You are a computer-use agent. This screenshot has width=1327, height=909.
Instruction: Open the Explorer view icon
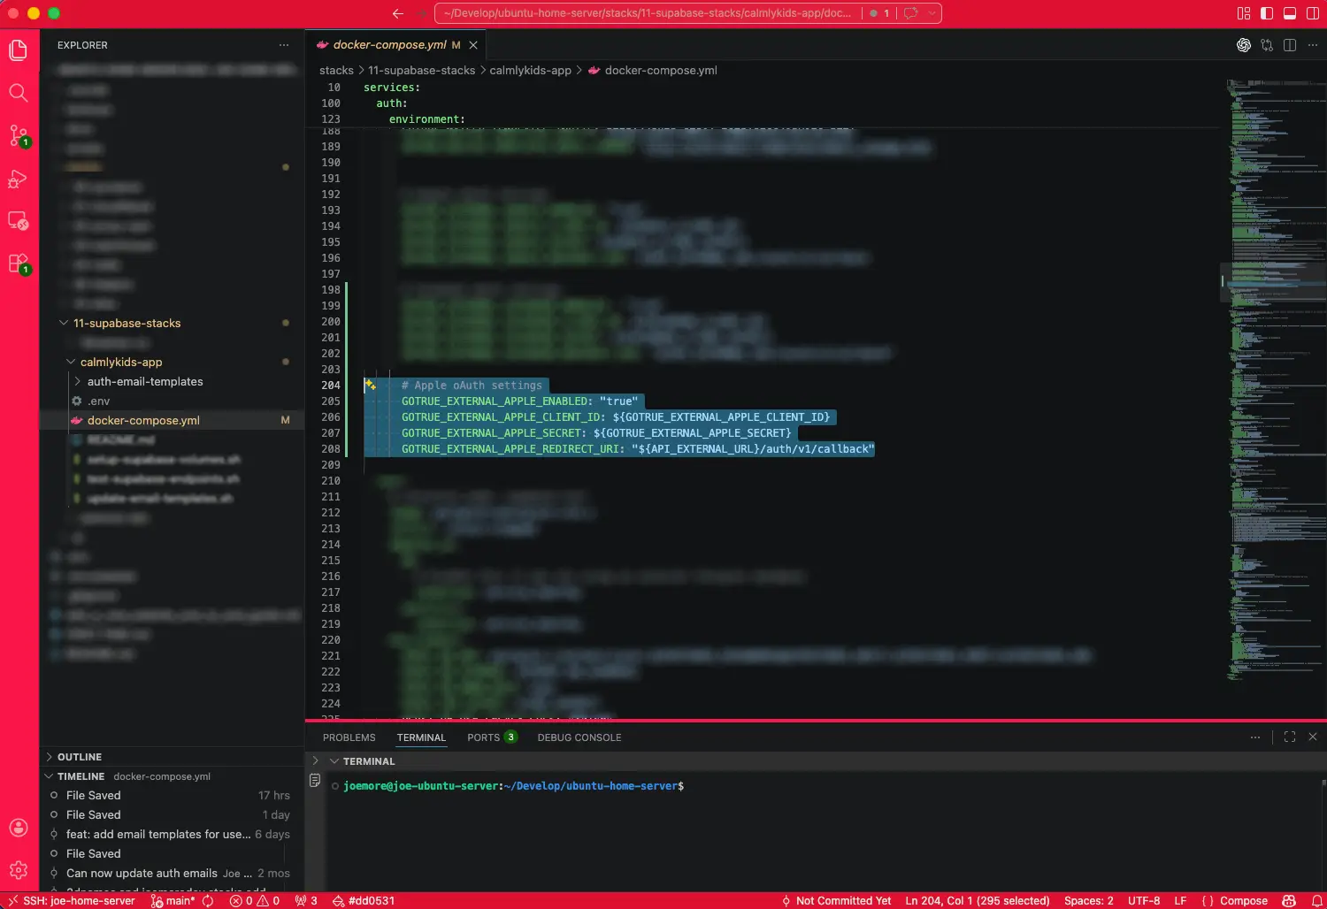(x=19, y=50)
